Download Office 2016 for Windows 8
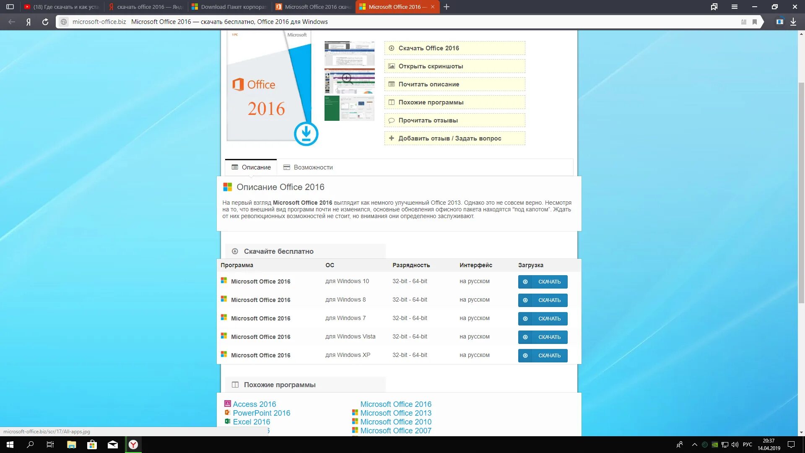The height and width of the screenshot is (453, 805). (543, 300)
